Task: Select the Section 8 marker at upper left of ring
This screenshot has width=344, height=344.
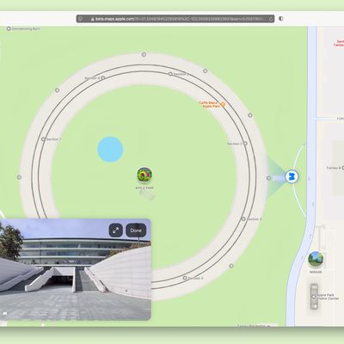Action: click(x=103, y=77)
